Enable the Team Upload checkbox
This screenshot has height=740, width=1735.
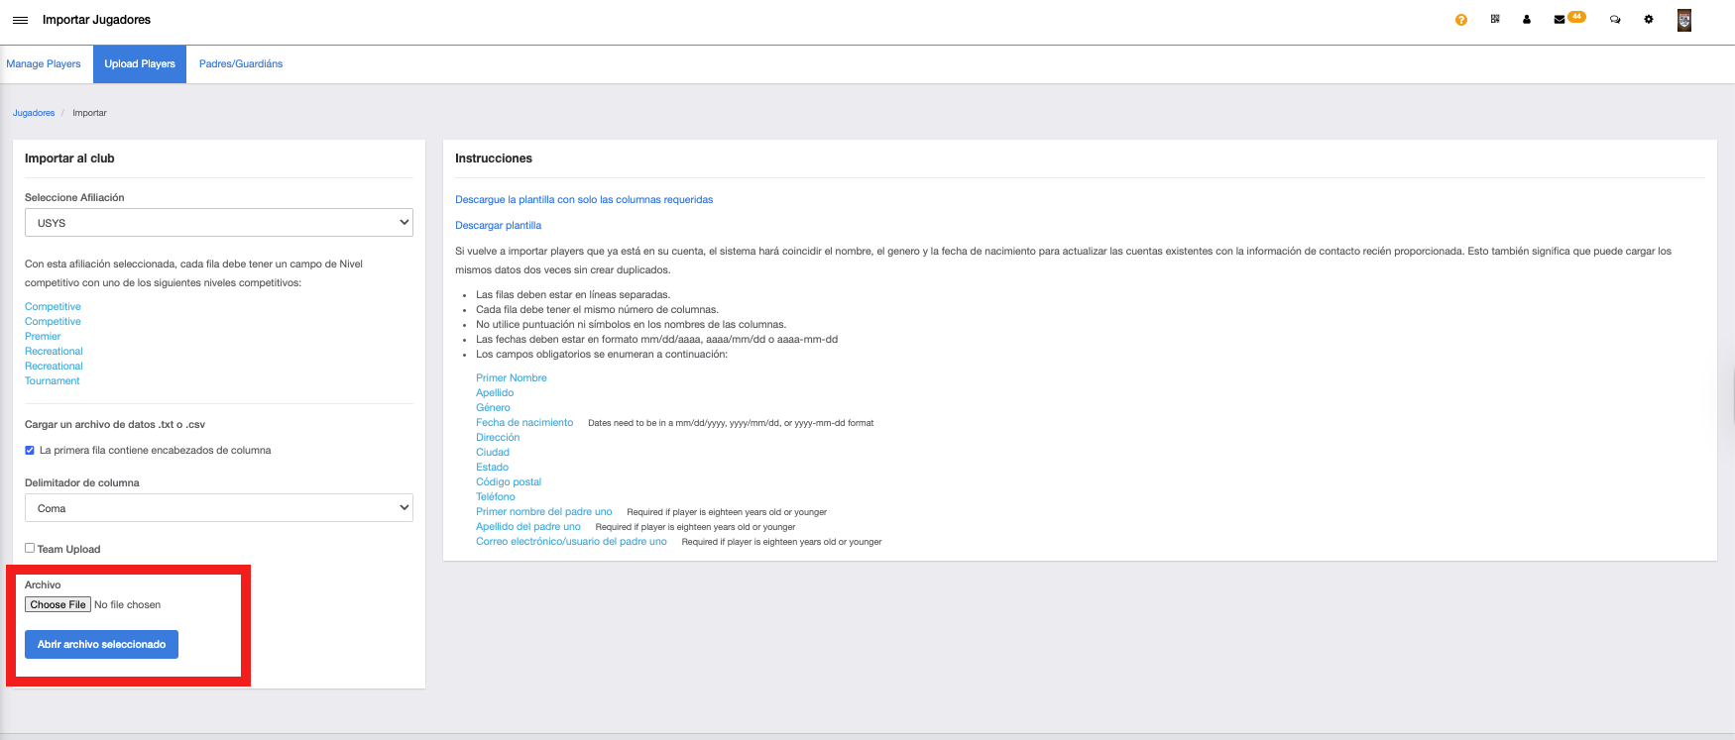(30, 548)
